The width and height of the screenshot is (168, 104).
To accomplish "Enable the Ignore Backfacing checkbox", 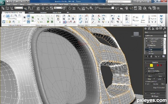I will [x=146, y=71].
